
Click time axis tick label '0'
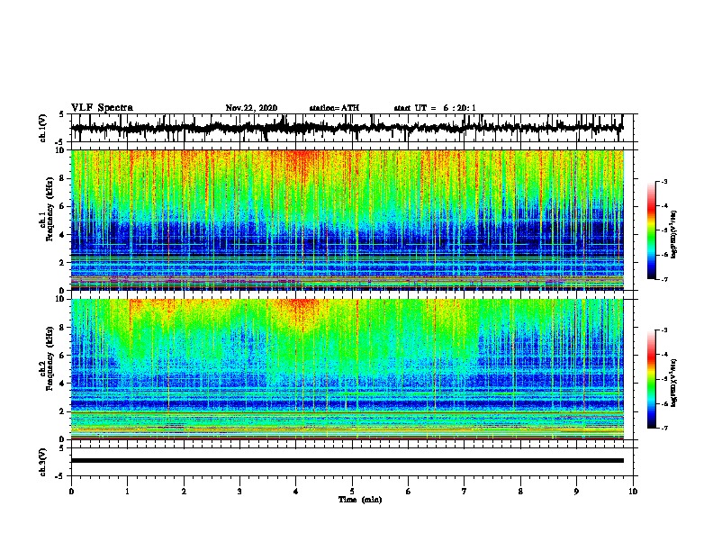pos(71,491)
